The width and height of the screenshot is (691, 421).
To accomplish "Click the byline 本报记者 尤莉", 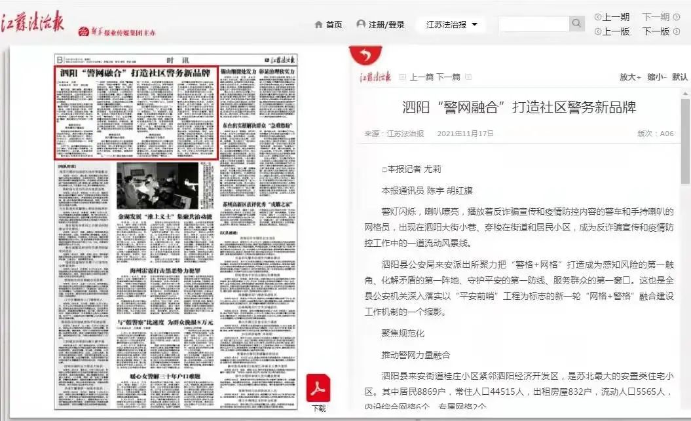I will [x=411, y=169].
